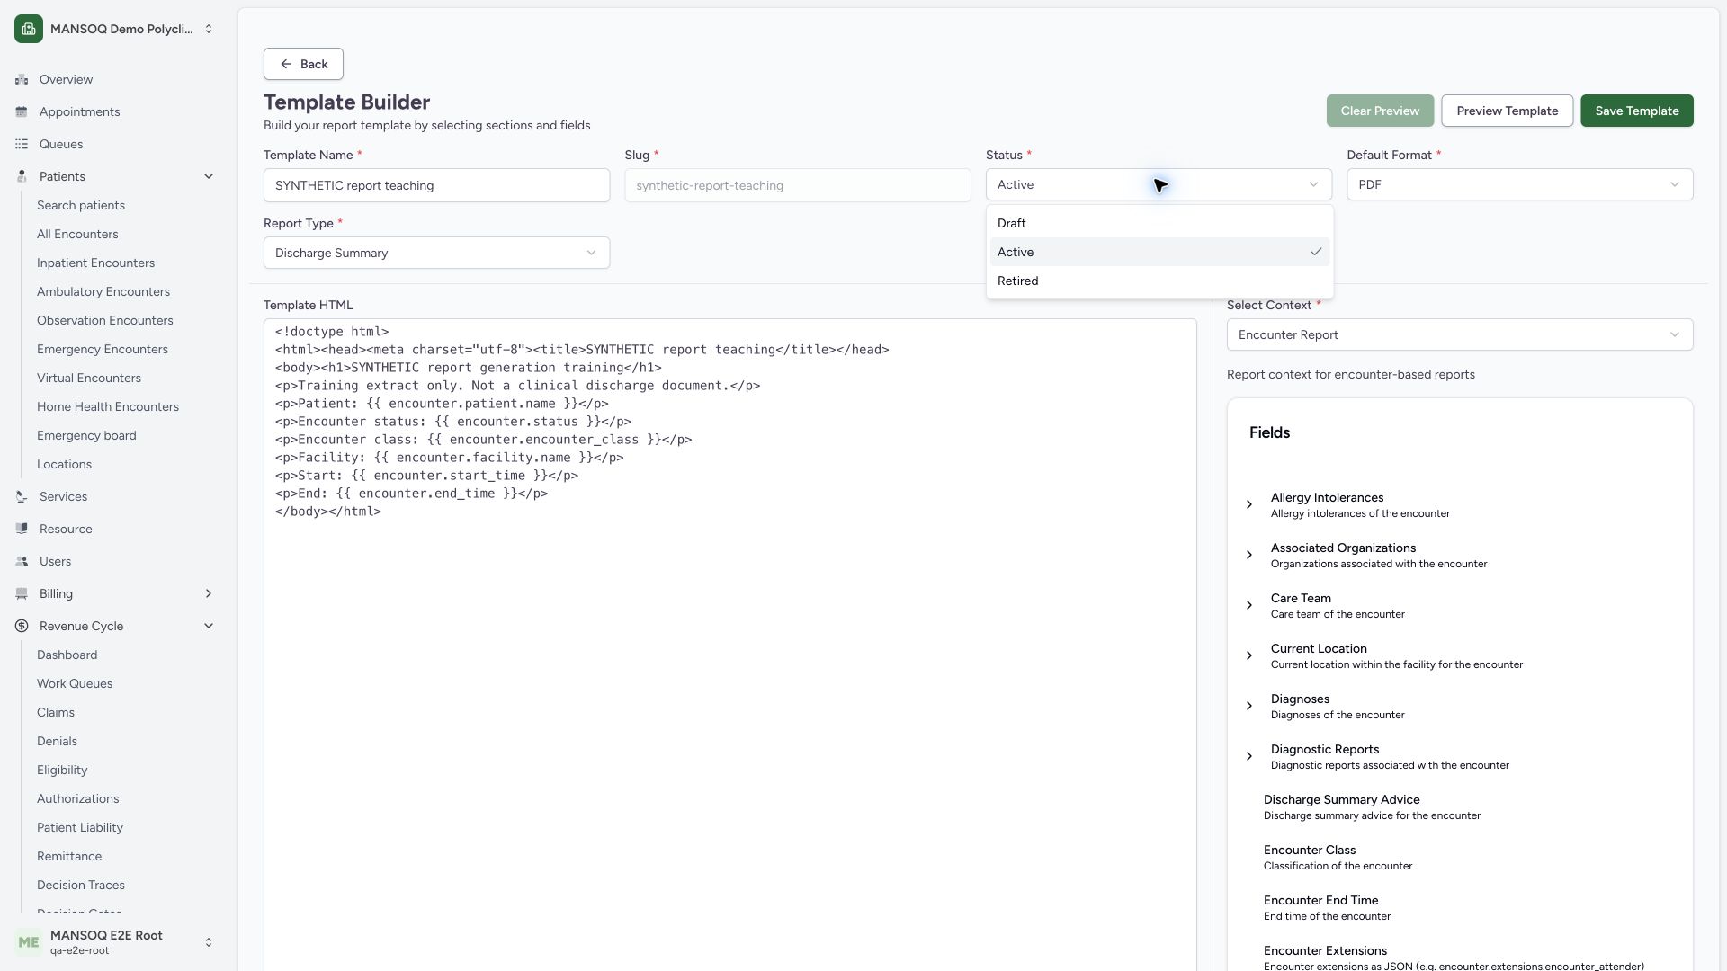Open the Report Type dropdown
1727x971 pixels.
436,253
